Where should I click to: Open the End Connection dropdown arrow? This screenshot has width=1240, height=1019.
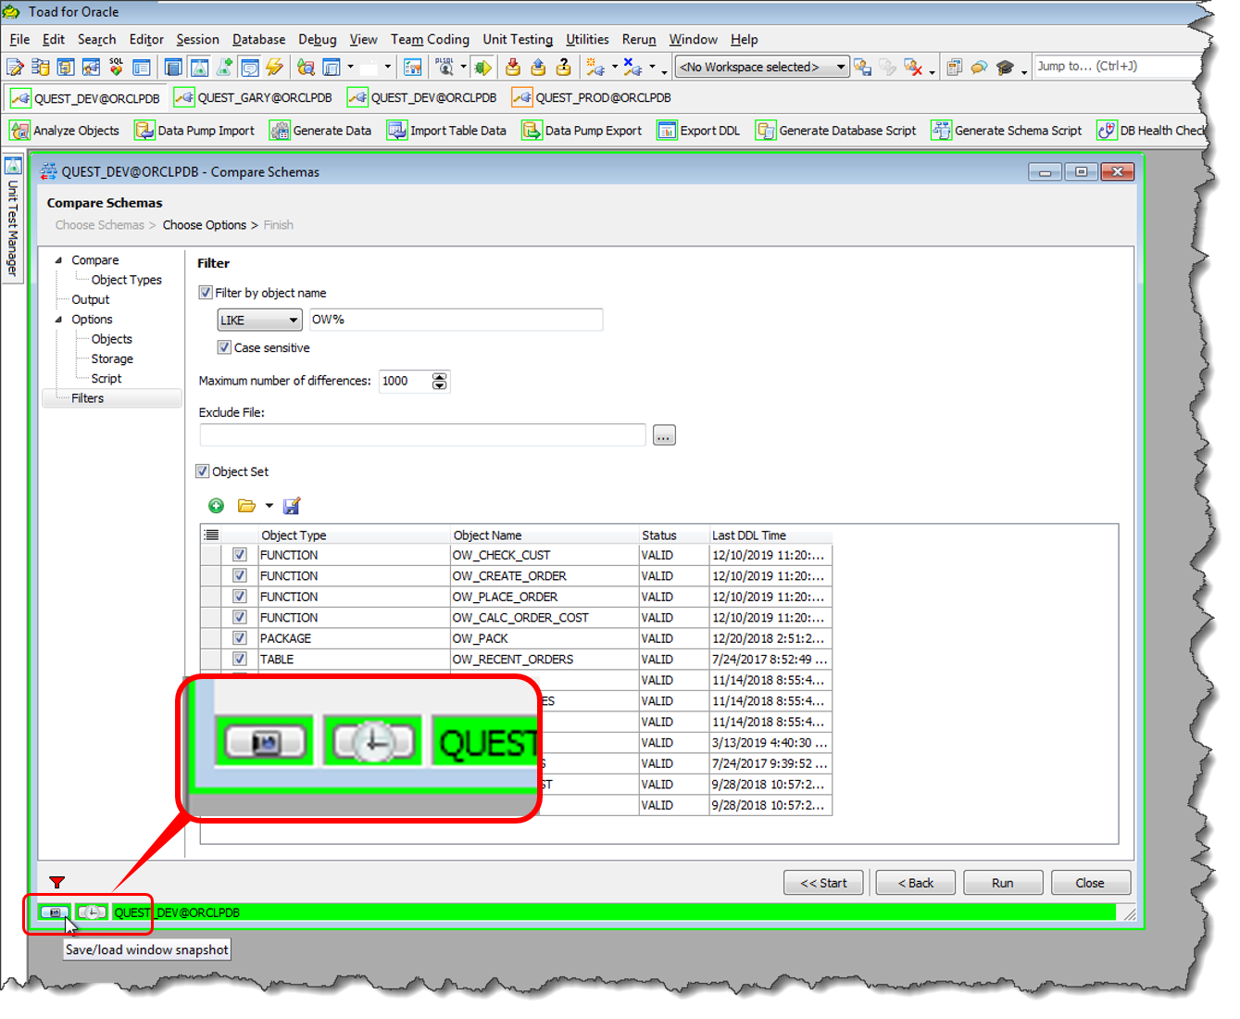(x=652, y=67)
